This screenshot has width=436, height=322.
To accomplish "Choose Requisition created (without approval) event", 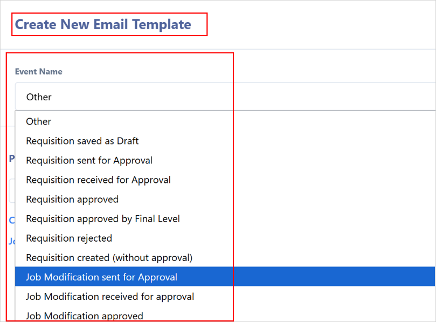I will (x=225, y=258).
